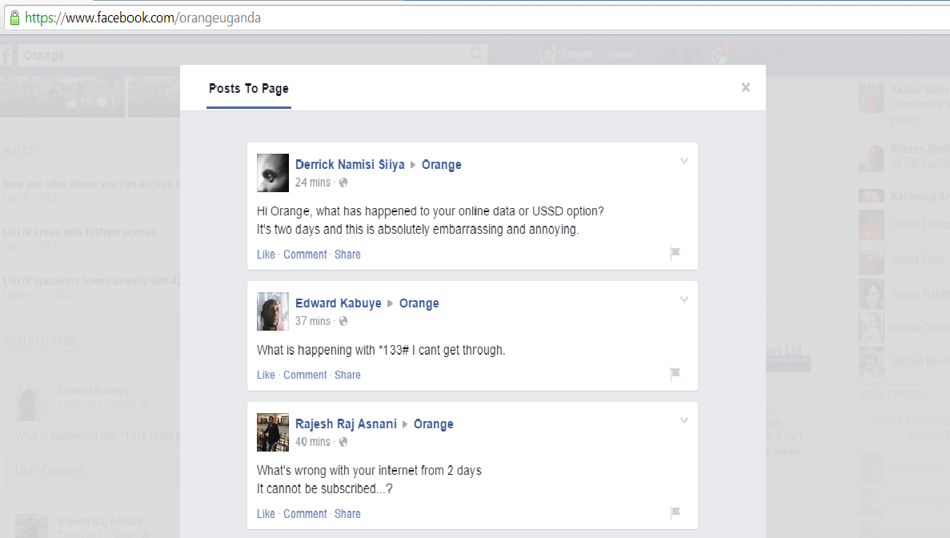Expand options chevron on Rajesh's post

[x=684, y=420]
